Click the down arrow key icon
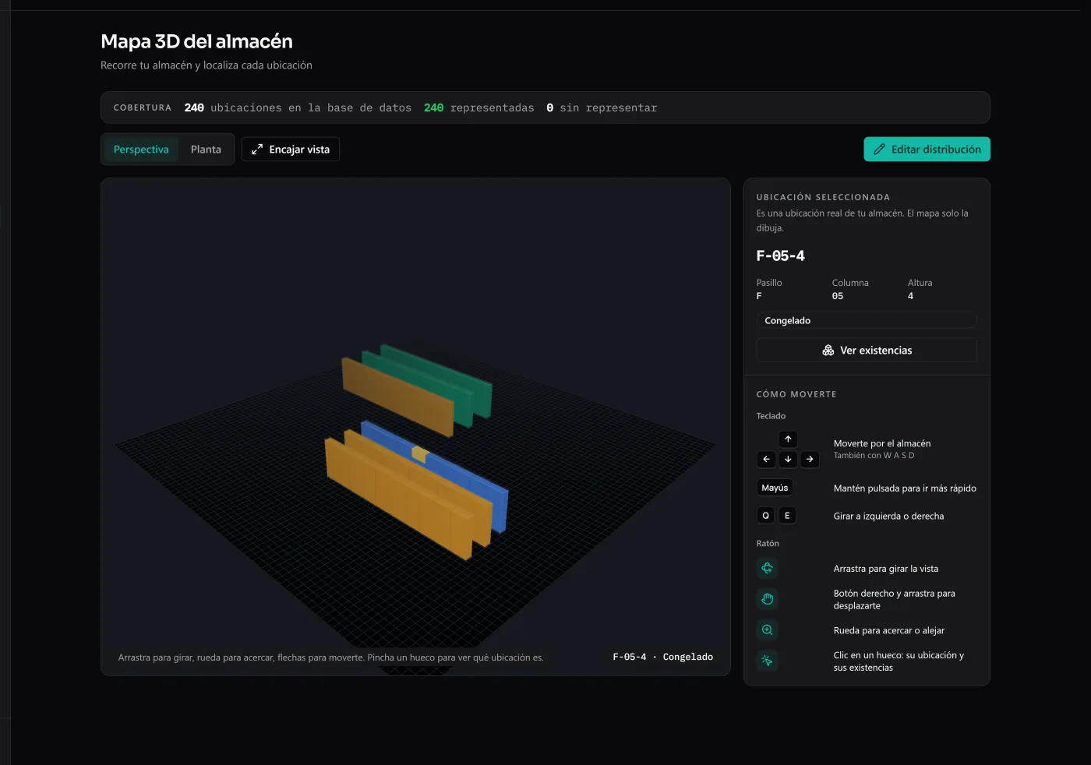The height and width of the screenshot is (765, 1091). (788, 460)
